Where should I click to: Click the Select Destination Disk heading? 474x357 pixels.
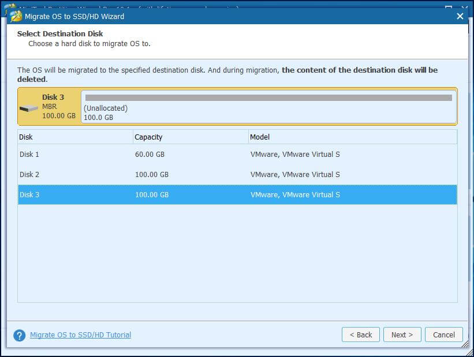[x=60, y=33]
